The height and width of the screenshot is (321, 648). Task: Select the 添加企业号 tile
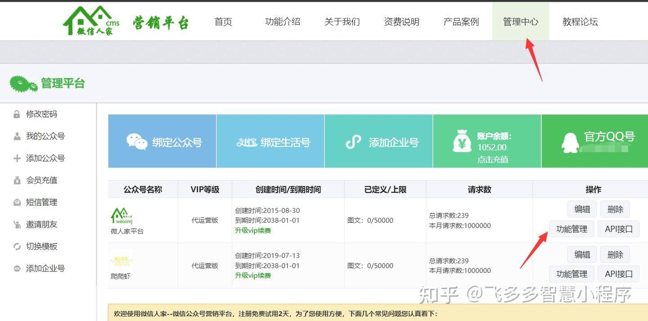coord(378,142)
